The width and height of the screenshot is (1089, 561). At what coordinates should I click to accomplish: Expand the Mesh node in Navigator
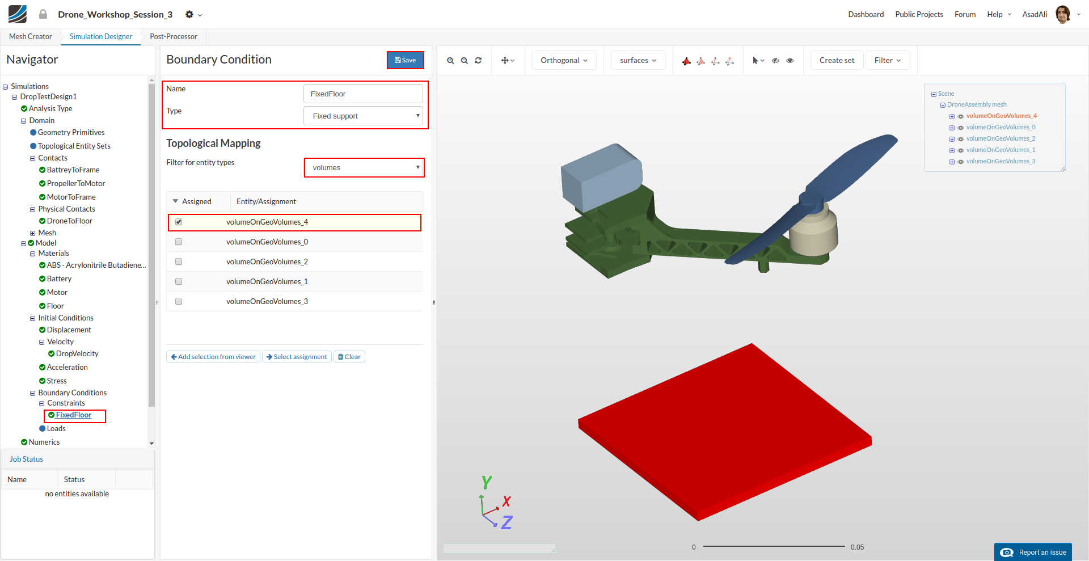point(32,233)
